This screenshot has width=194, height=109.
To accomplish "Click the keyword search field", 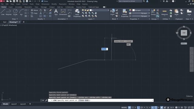I will [x=130, y=1].
